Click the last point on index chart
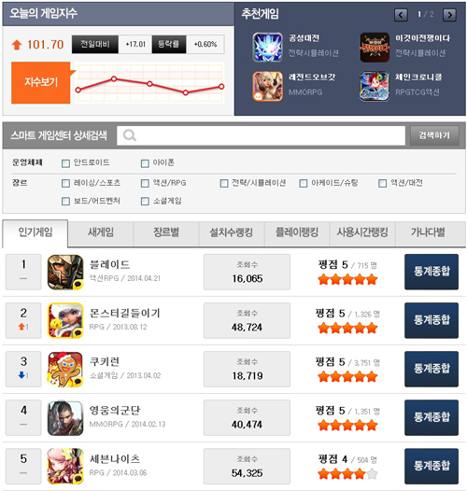Image resolution: width=467 pixels, height=491 pixels. pyautogui.click(x=221, y=87)
